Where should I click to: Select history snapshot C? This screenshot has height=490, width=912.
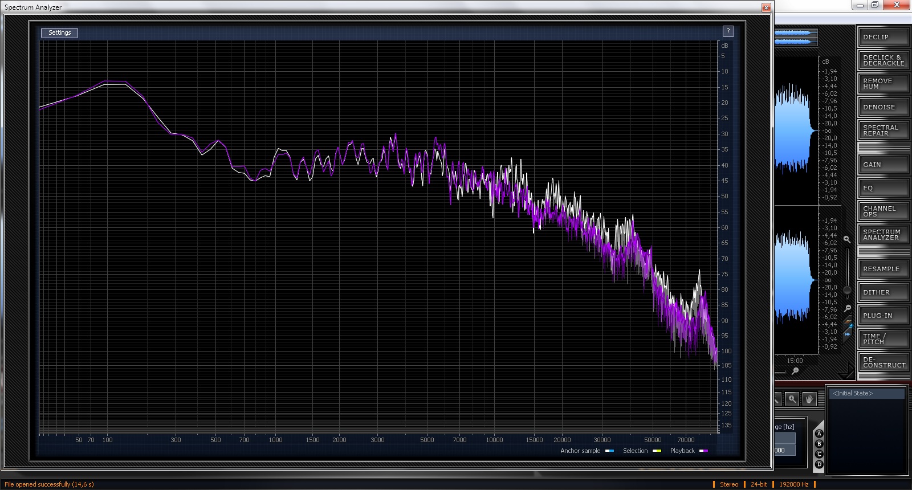(x=820, y=454)
